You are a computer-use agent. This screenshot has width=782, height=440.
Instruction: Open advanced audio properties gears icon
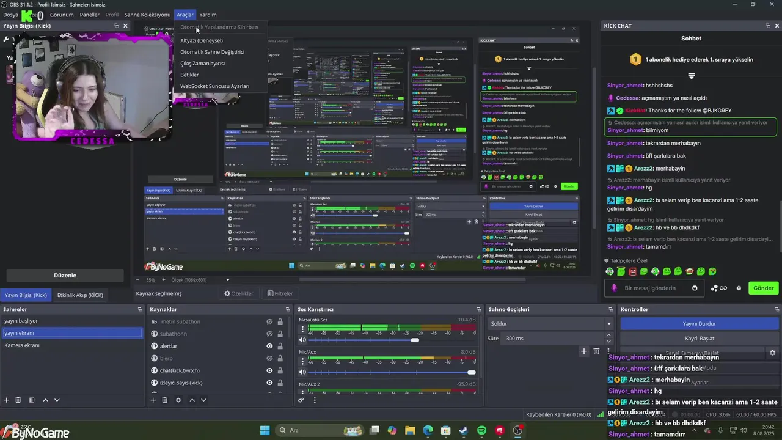click(301, 400)
